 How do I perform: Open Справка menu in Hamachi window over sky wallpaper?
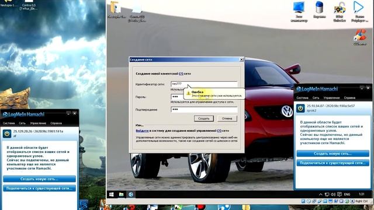[x=56, y=123]
